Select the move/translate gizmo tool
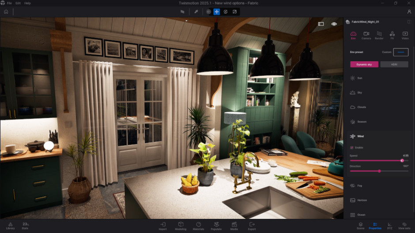This screenshot has height=233, width=415. point(217,12)
